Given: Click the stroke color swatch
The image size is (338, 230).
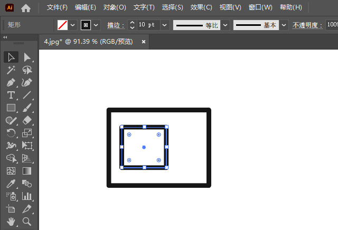Looking at the screenshot, I should (86, 25).
